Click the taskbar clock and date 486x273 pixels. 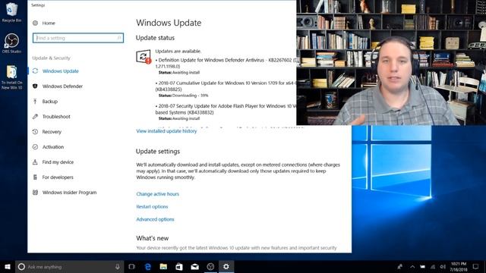tap(459, 266)
